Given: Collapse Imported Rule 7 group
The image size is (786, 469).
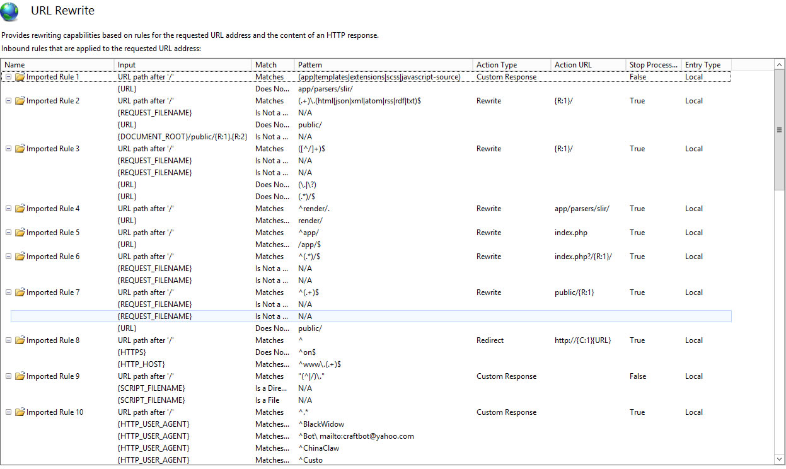Looking at the screenshot, I should click(9, 292).
